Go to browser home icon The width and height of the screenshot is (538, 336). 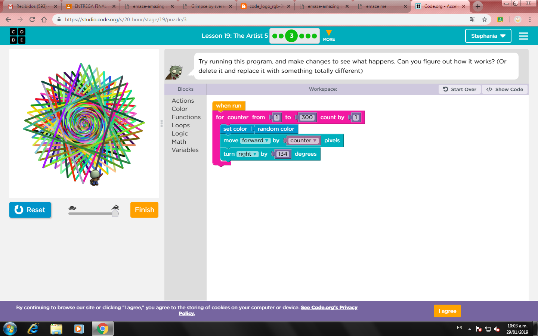point(44,19)
